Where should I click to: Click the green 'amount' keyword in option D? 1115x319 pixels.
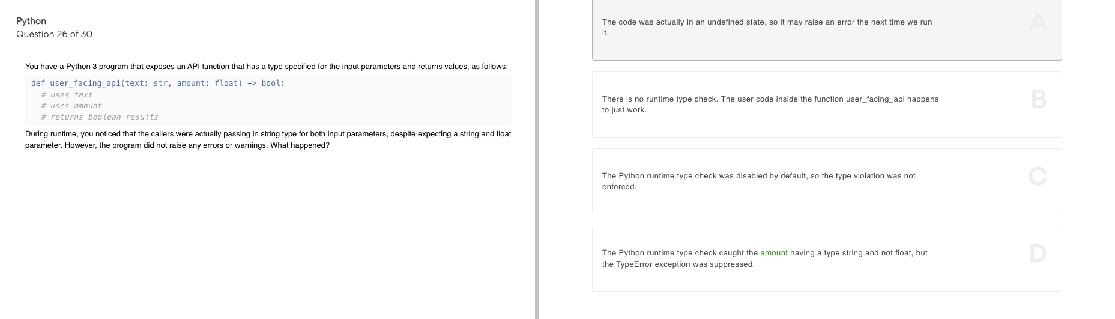click(774, 253)
